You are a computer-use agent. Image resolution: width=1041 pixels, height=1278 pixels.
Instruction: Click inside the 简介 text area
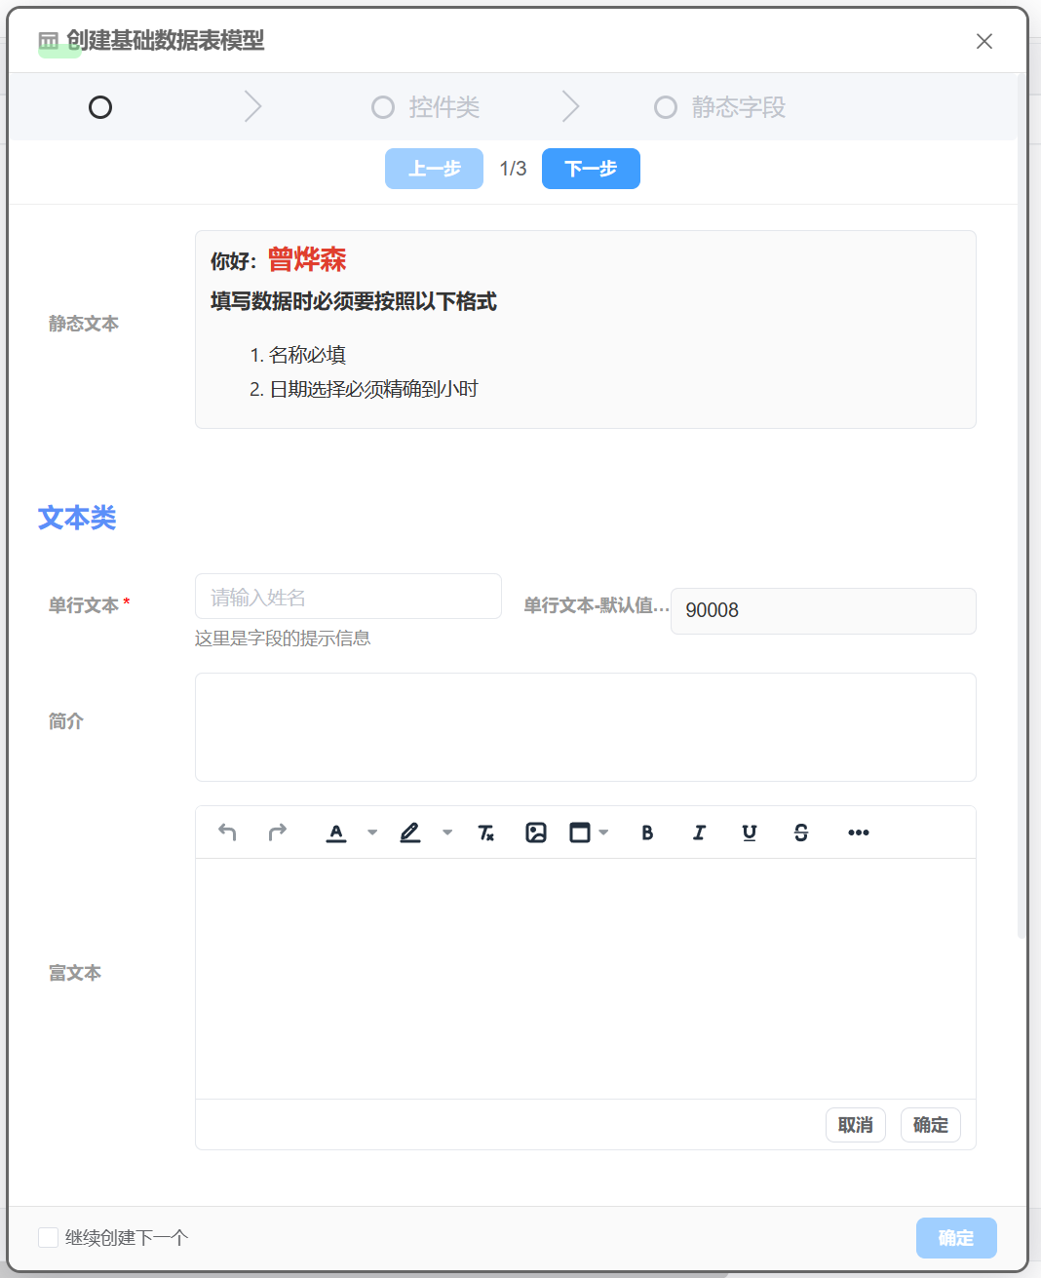point(585,727)
